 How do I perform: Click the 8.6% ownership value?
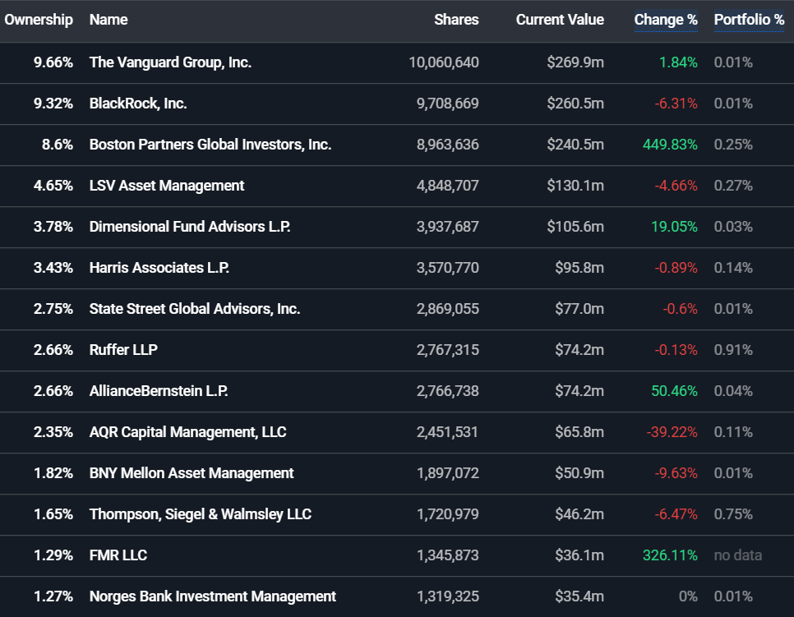pos(58,145)
